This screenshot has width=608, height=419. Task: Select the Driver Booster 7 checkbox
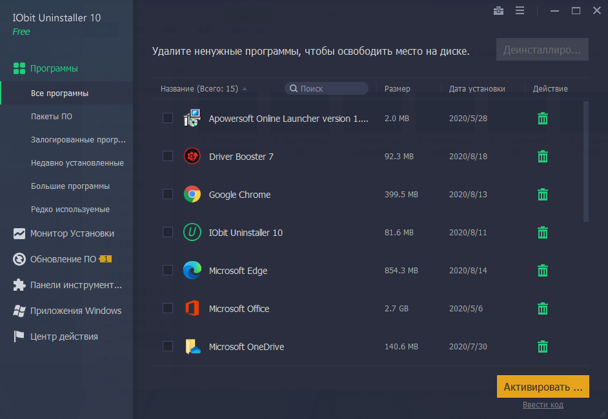[x=168, y=156]
